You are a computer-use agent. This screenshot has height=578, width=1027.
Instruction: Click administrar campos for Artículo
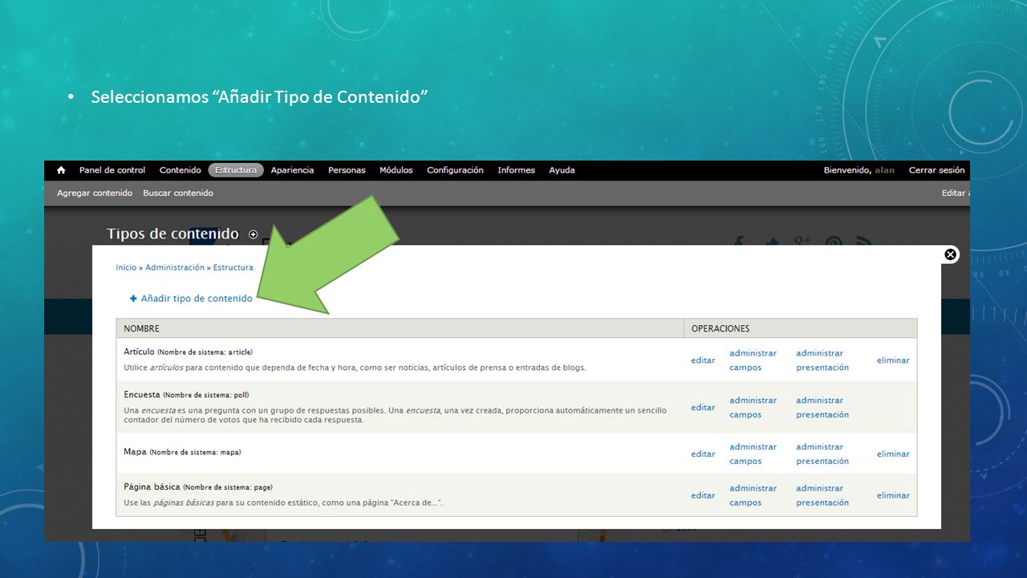point(753,360)
